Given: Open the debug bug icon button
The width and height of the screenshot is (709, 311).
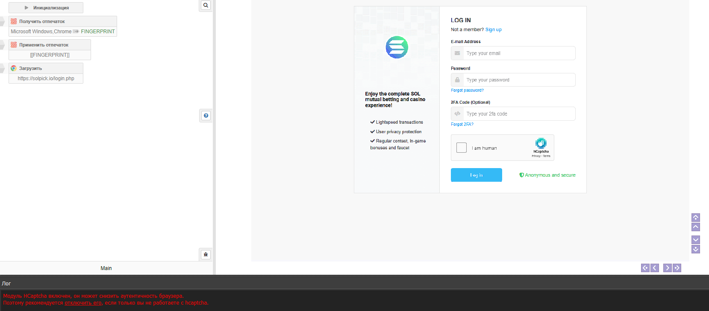Looking at the screenshot, I should (206, 255).
